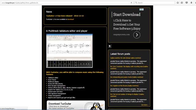196x110 pixels.
Task: Open 'Re: interpreting percussion tracks' forum post
Action: tap(126, 77)
